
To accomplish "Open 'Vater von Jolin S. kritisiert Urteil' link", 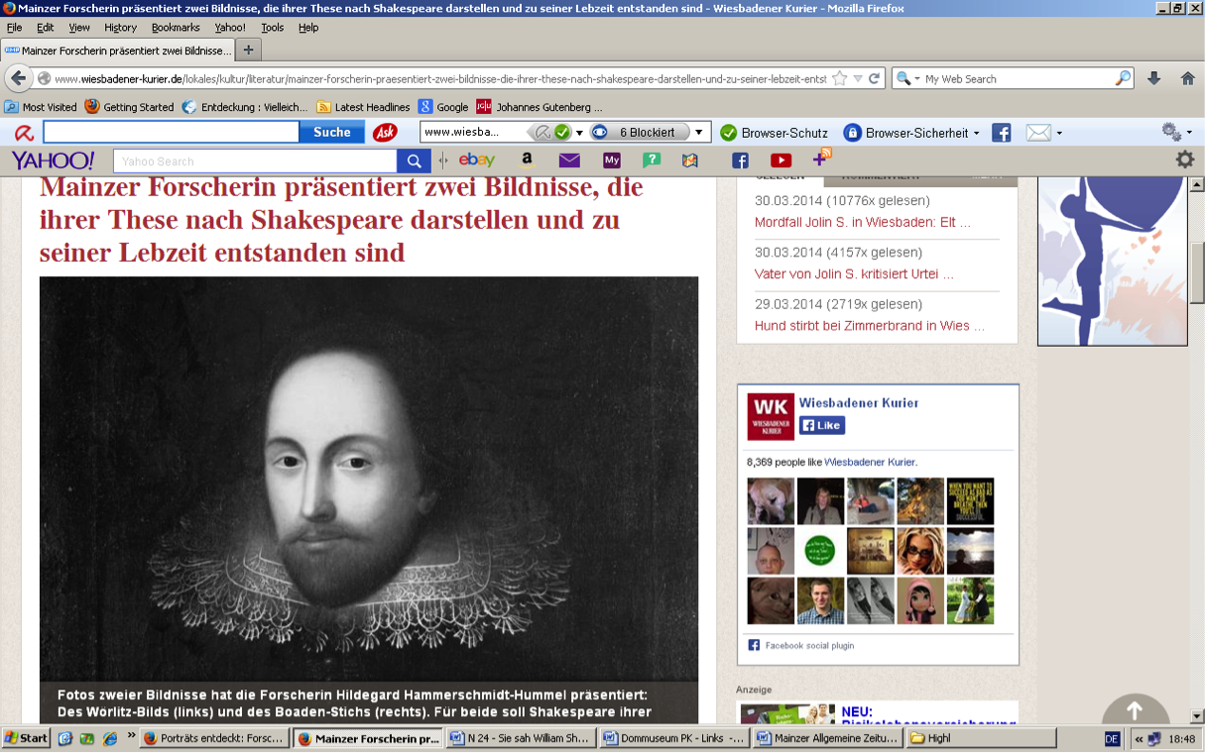I will 854,273.
